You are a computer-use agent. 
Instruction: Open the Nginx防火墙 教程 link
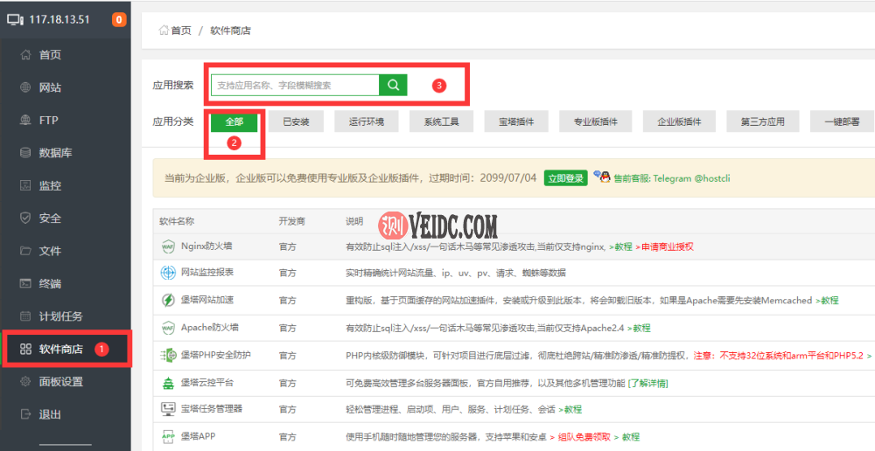coord(620,246)
